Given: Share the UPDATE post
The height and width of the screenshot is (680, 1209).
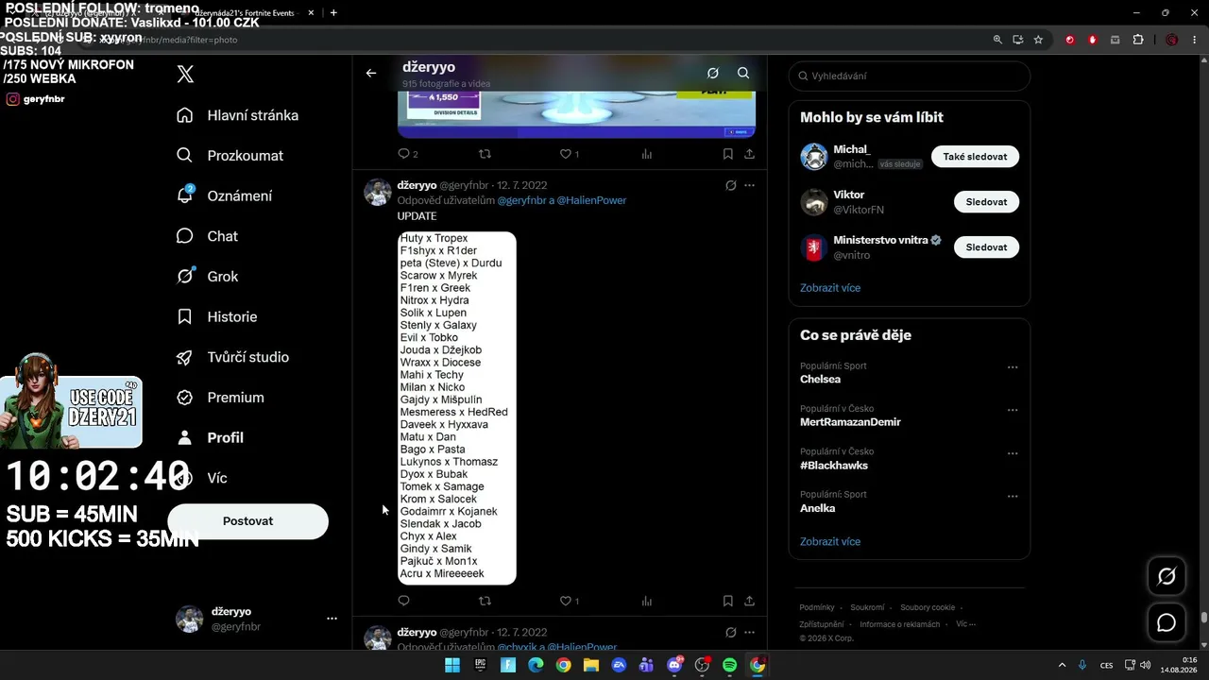Looking at the screenshot, I should click(749, 601).
